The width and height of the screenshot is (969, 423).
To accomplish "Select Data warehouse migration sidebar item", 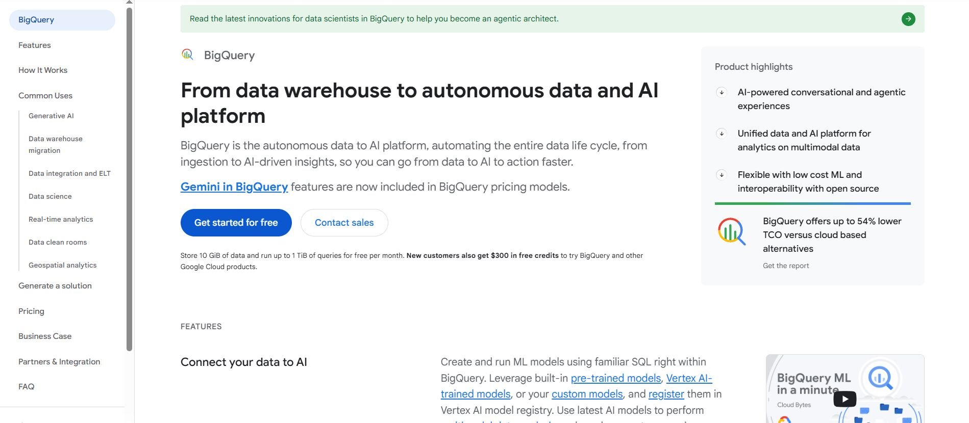I will coord(55,145).
